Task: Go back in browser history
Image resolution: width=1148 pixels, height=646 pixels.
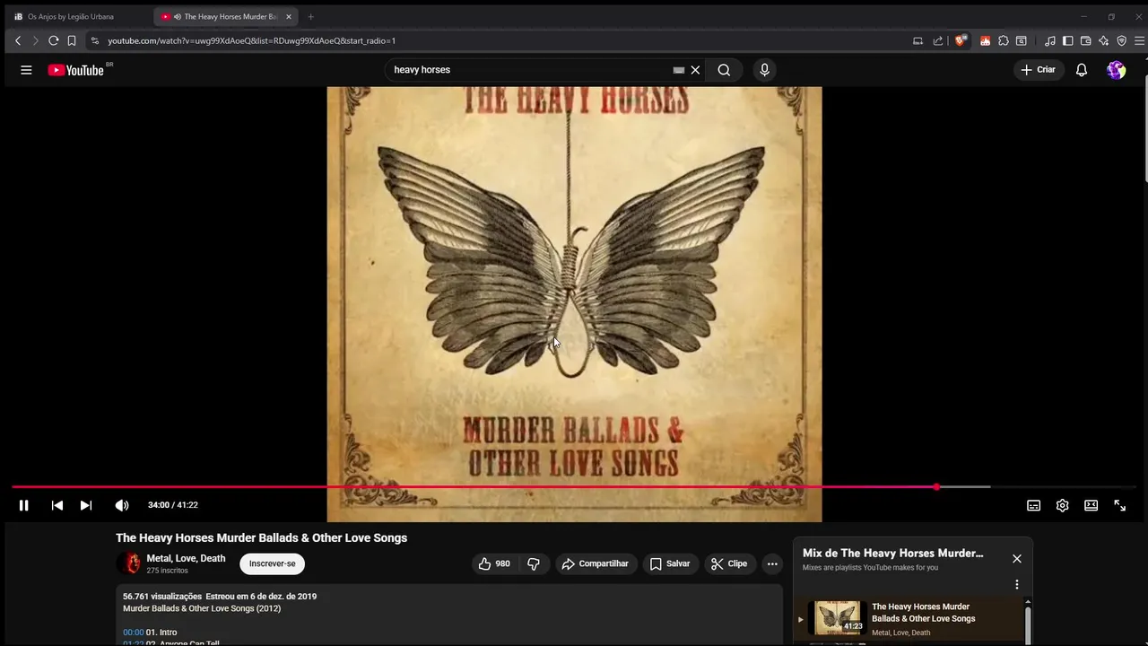Action: (18, 40)
